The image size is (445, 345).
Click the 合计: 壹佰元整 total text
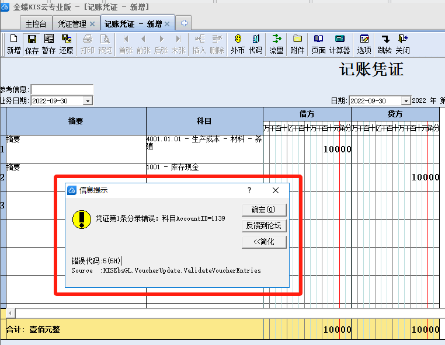(33, 329)
